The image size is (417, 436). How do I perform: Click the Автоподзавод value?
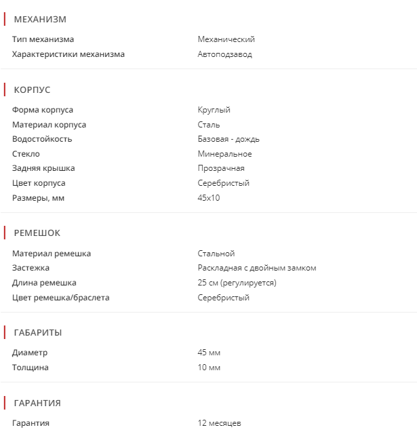coord(224,54)
